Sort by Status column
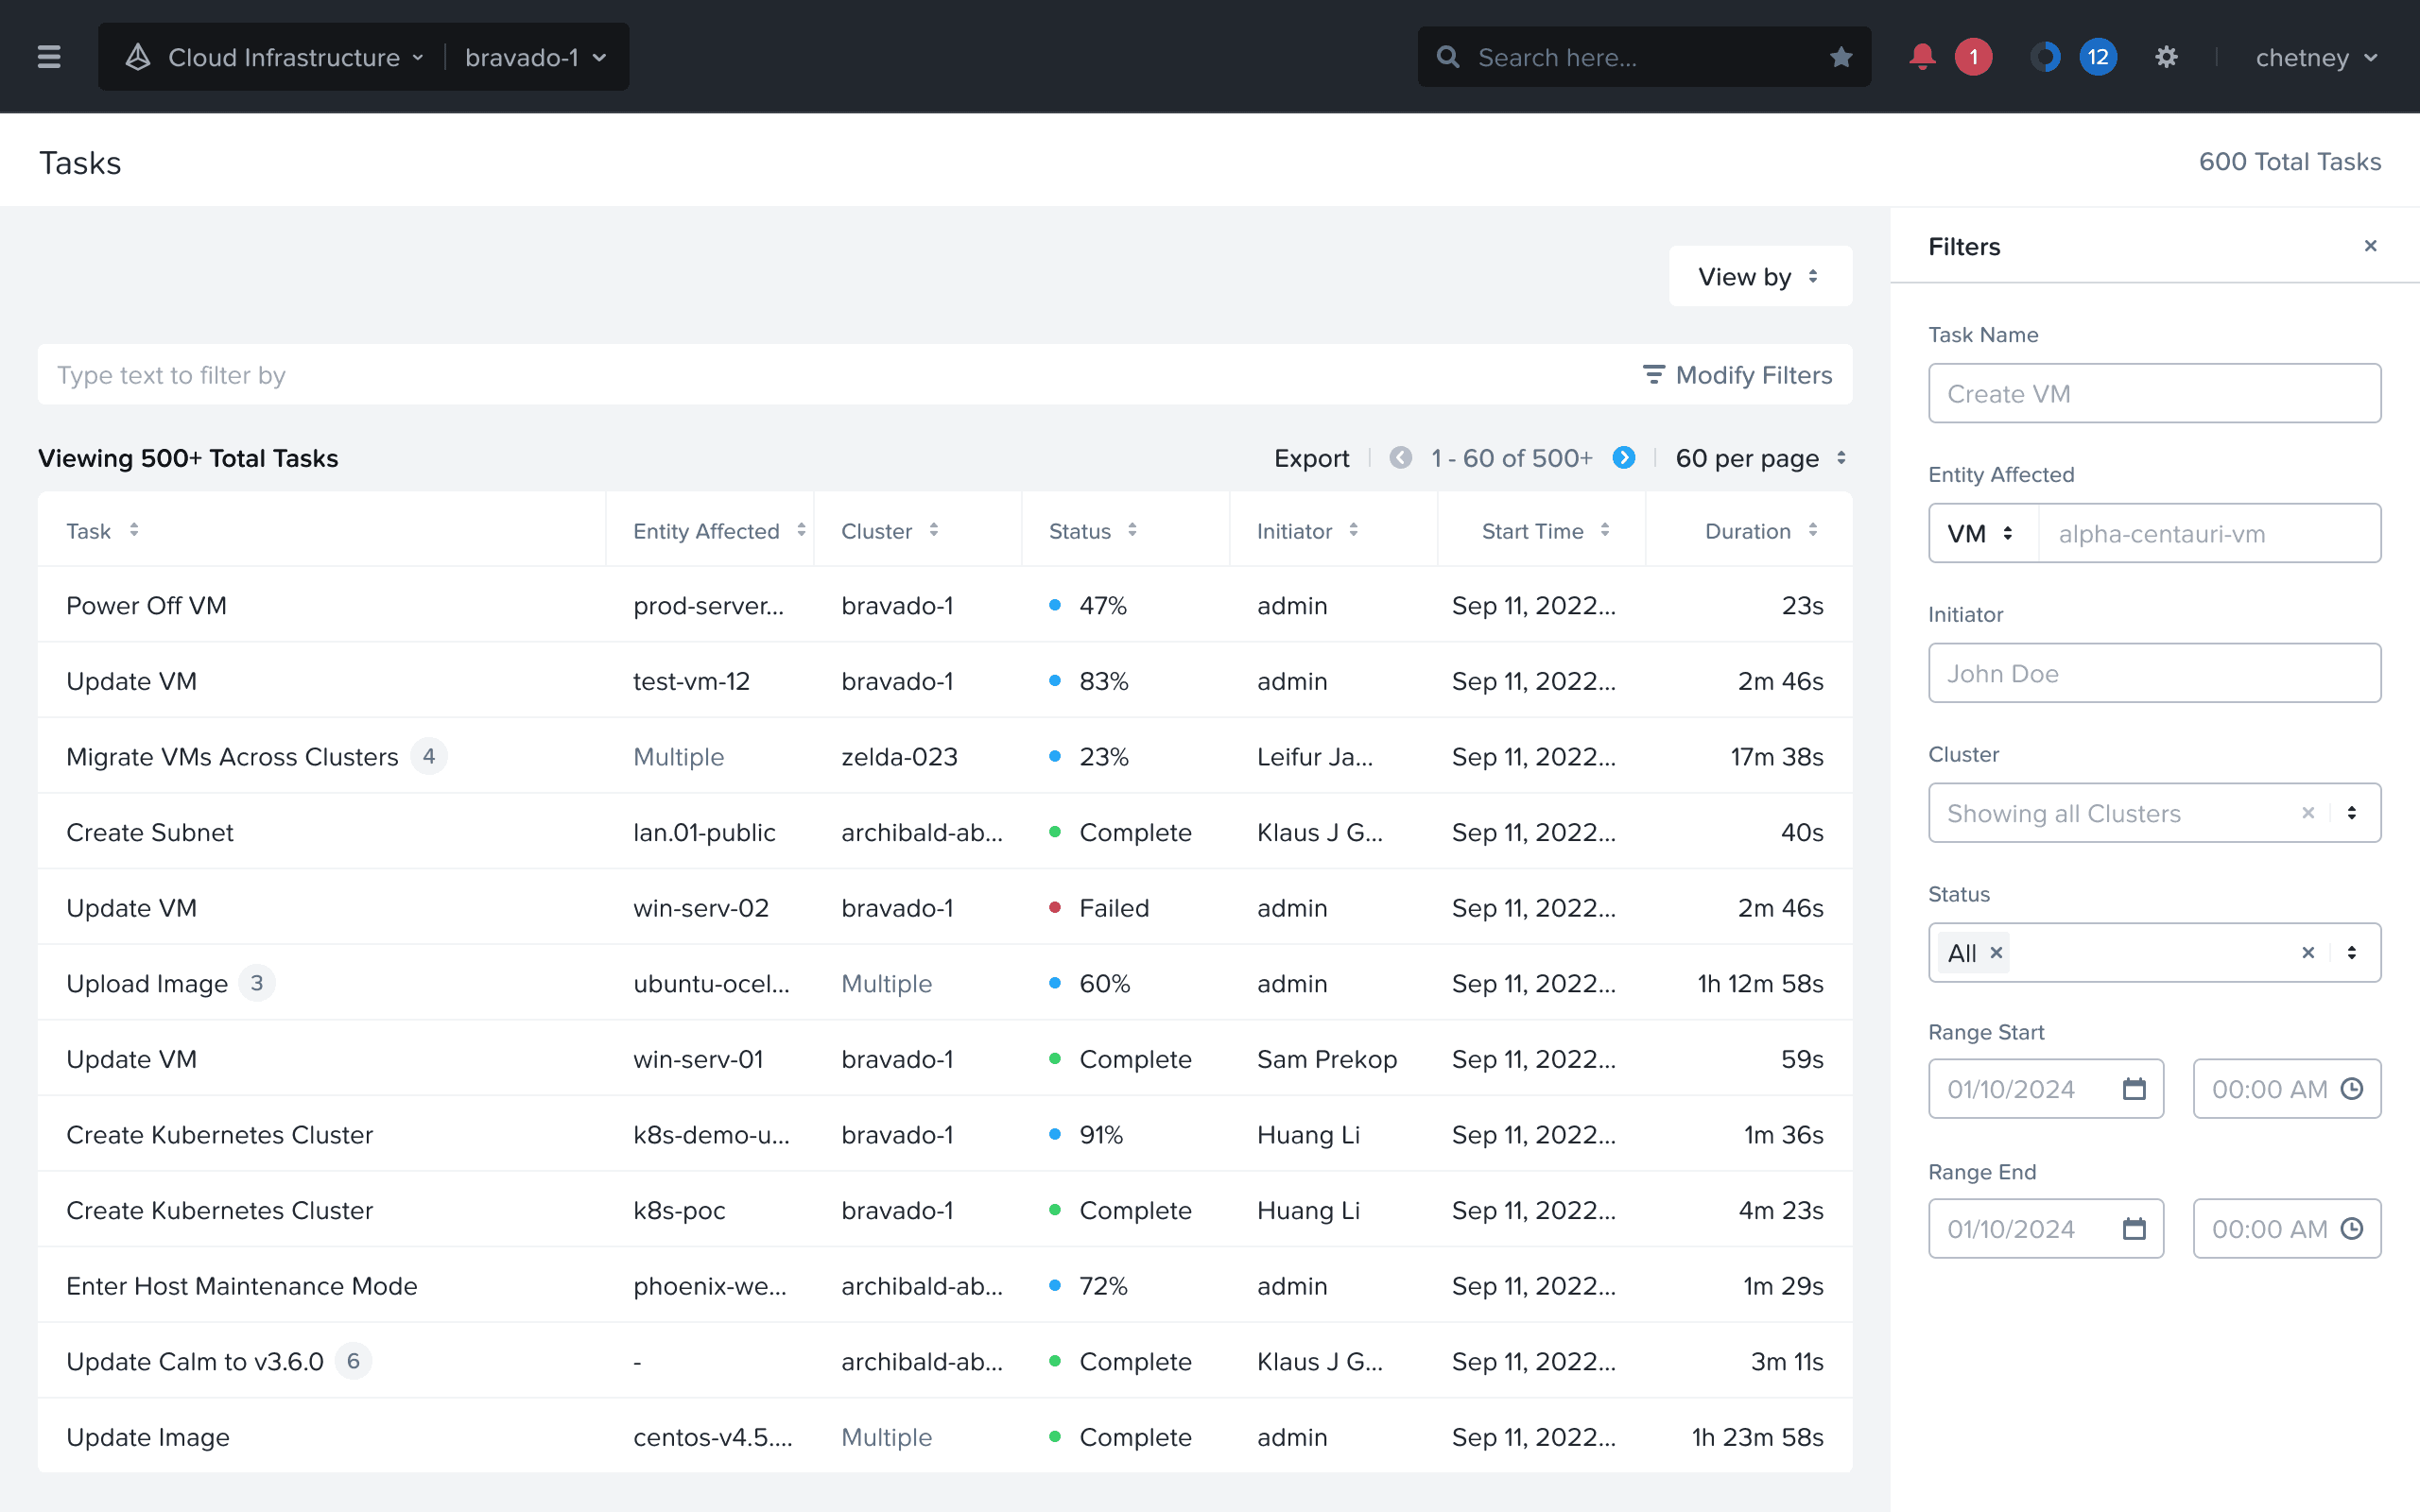The height and width of the screenshot is (1512, 2420). [x=1132, y=531]
